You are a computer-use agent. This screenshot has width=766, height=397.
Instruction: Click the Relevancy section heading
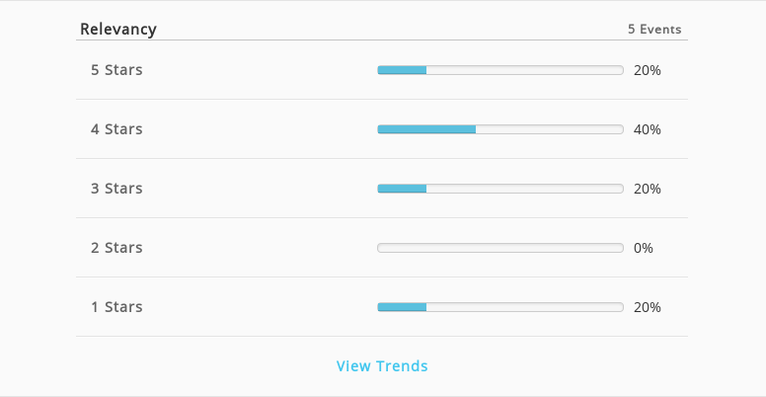[118, 30]
